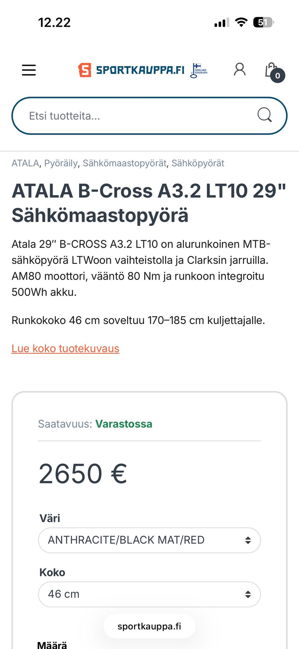The height and width of the screenshot is (649, 299).
Task: Tap the battery status indicator
Action: click(263, 22)
